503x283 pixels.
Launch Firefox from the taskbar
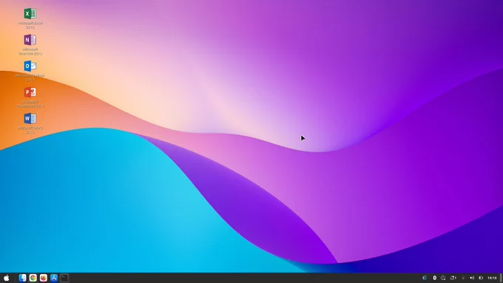[44, 278]
